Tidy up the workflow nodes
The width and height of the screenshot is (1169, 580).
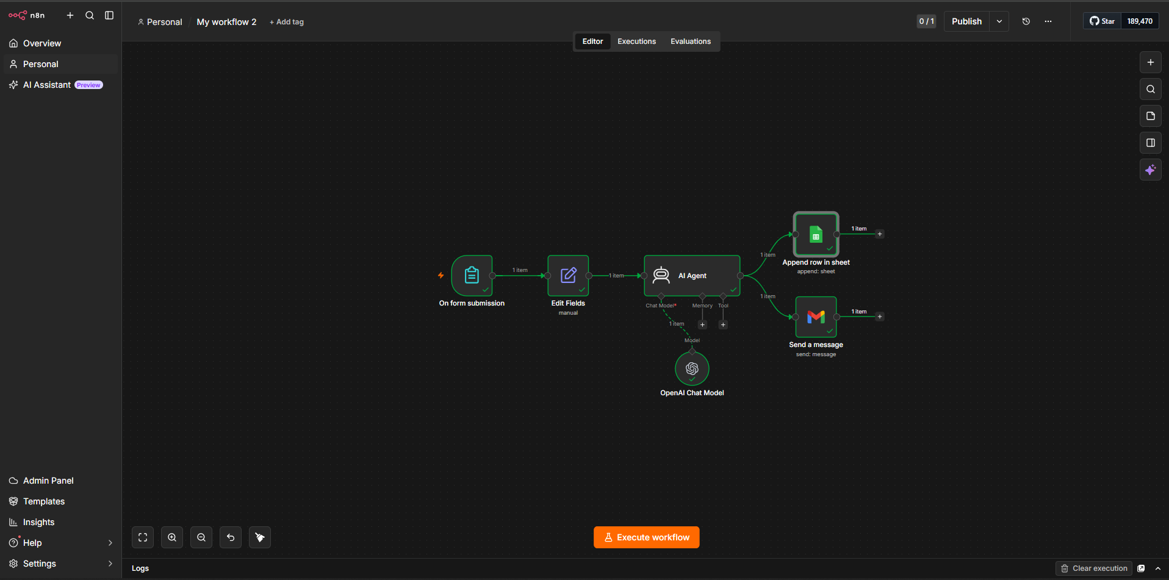260,537
